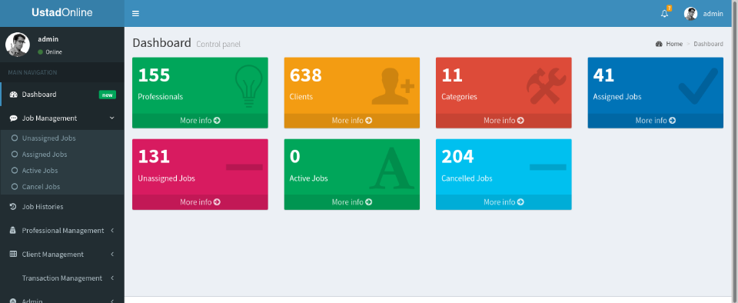Click the circle icon beside Unassigned Jobs

point(14,138)
